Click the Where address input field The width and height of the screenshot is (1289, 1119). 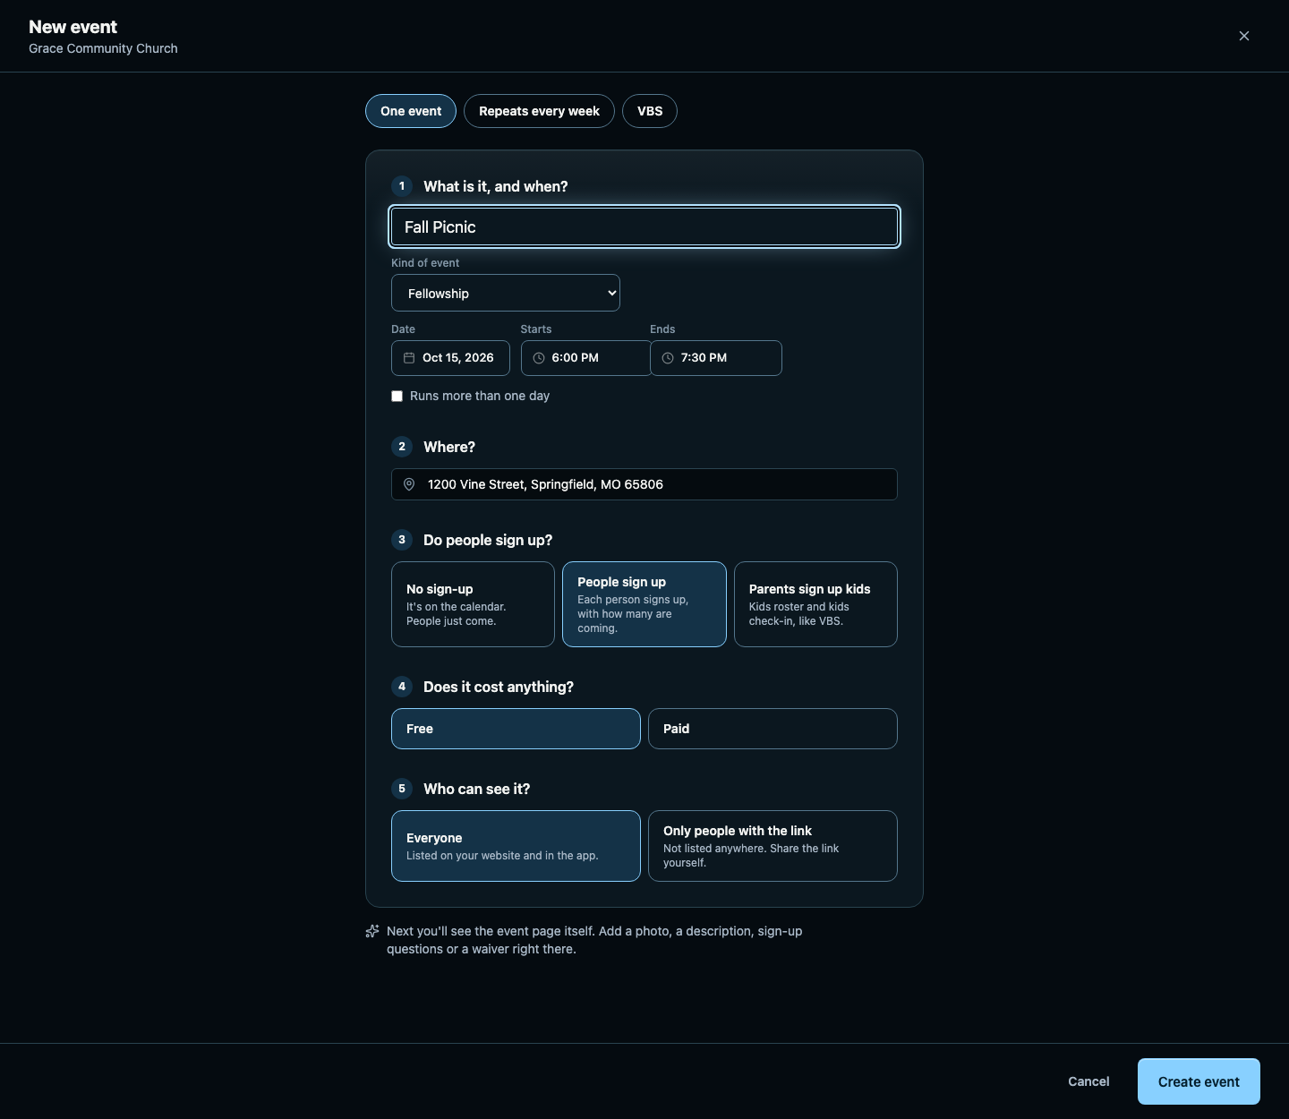pyautogui.click(x=644, y=484)
